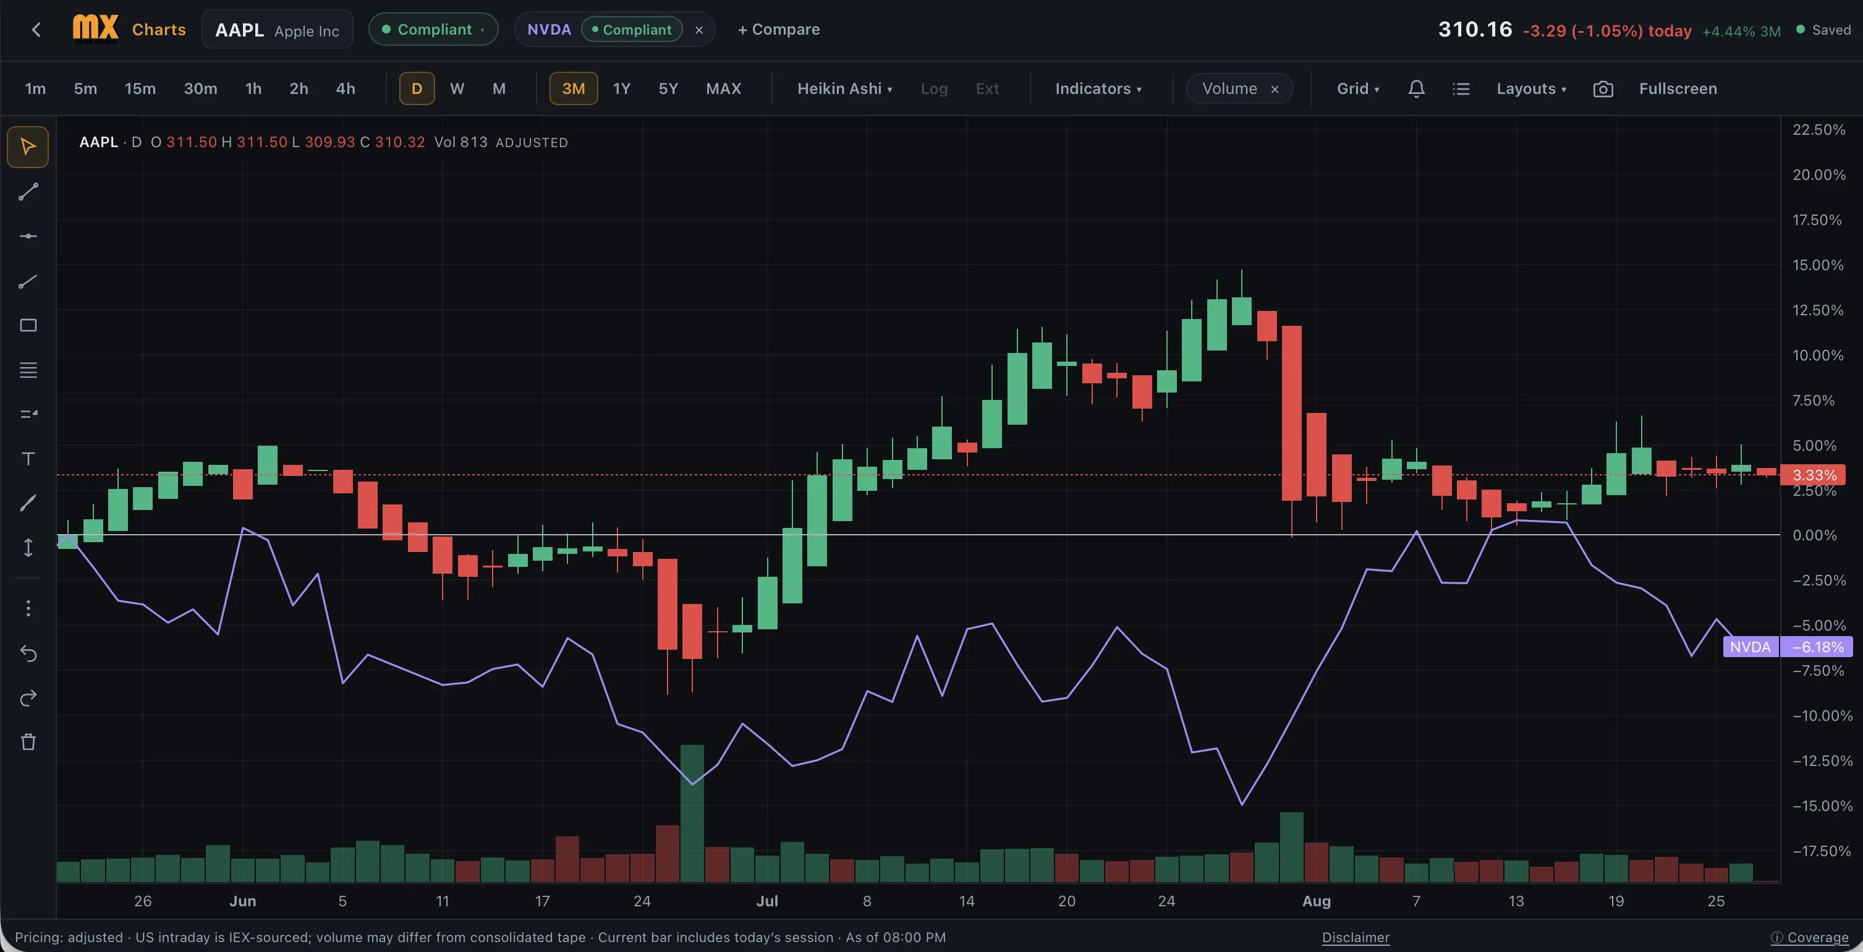Select the price label annotation tool
This screenshot has height=952, width=1863.
point(28,415)
